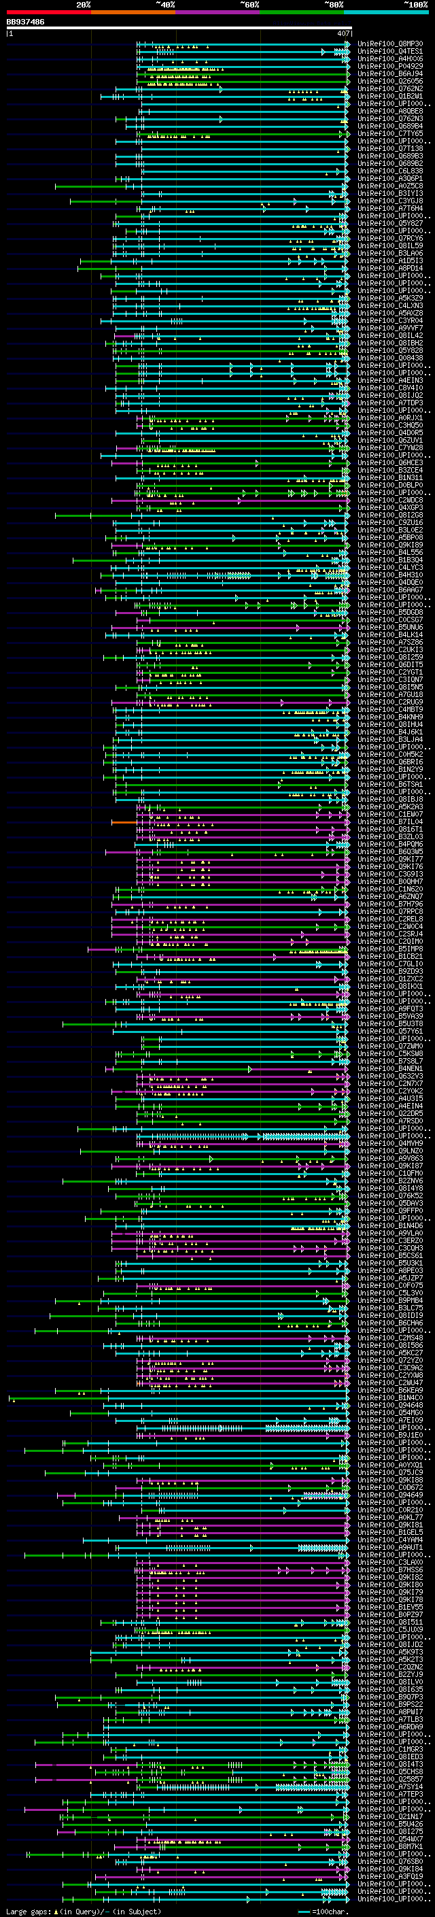435x1917 pixels.
Task: Select hit UniRef100_C6L838
Action: (x=390, y=171)
